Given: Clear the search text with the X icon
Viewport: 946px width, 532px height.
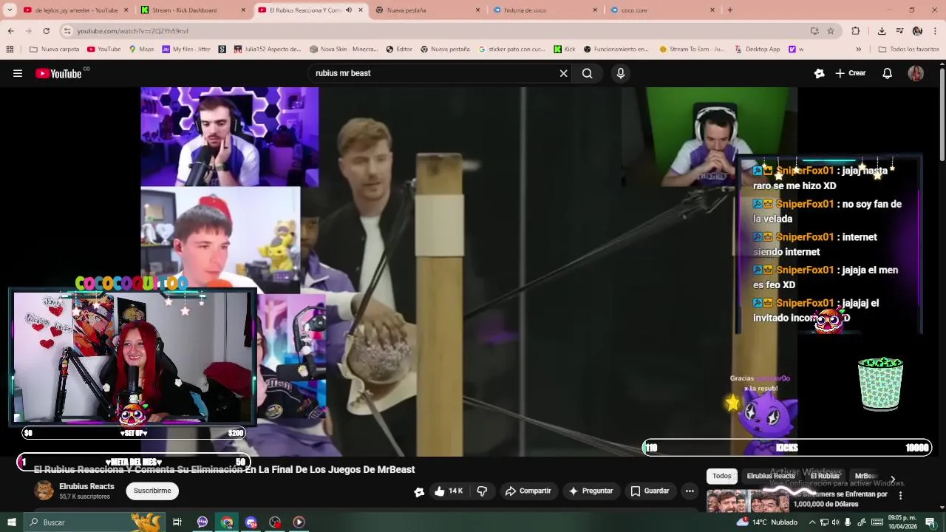Looking at the screenshot, I should 563,73.
